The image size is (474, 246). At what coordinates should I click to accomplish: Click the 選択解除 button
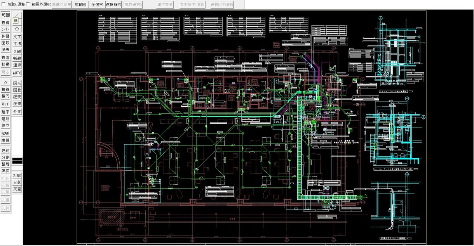click(113, 5)
